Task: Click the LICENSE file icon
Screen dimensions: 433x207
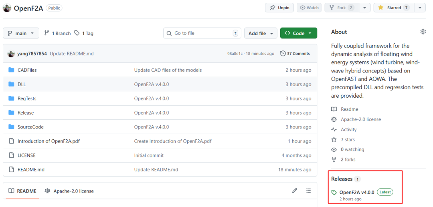Action: pos(11,155)
